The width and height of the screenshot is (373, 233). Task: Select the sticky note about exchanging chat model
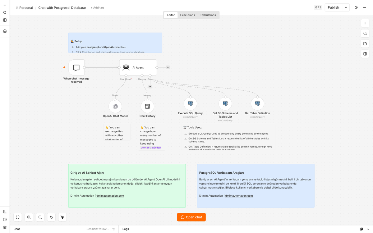(x=117, y=132)
